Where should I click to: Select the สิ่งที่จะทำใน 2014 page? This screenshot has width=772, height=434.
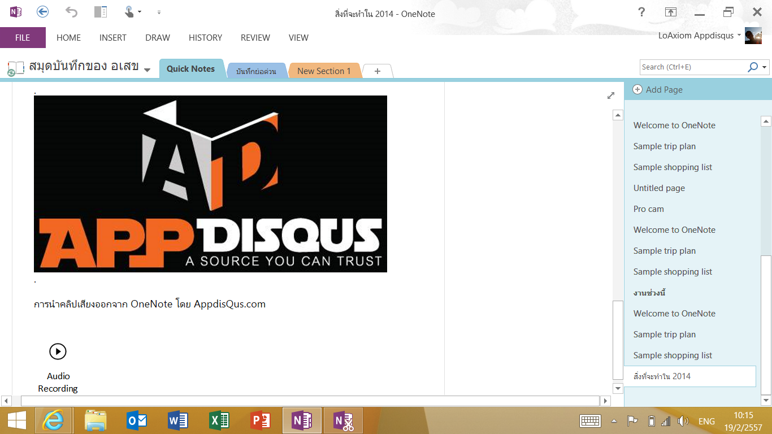point(690,376)
